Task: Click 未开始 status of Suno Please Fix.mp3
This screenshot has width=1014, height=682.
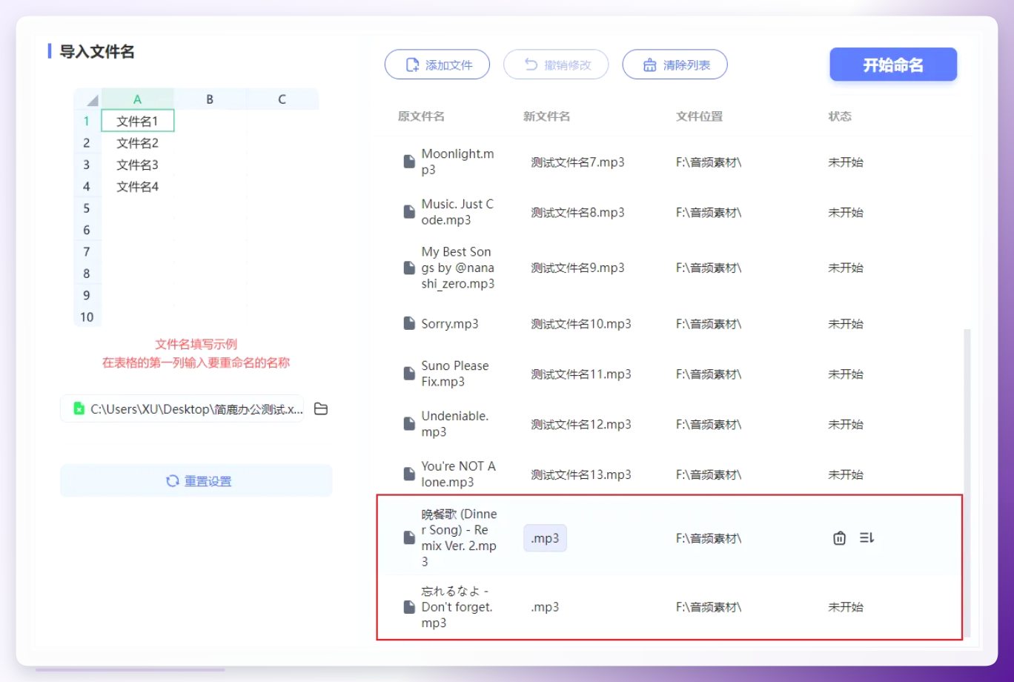Action: point(846,374)
